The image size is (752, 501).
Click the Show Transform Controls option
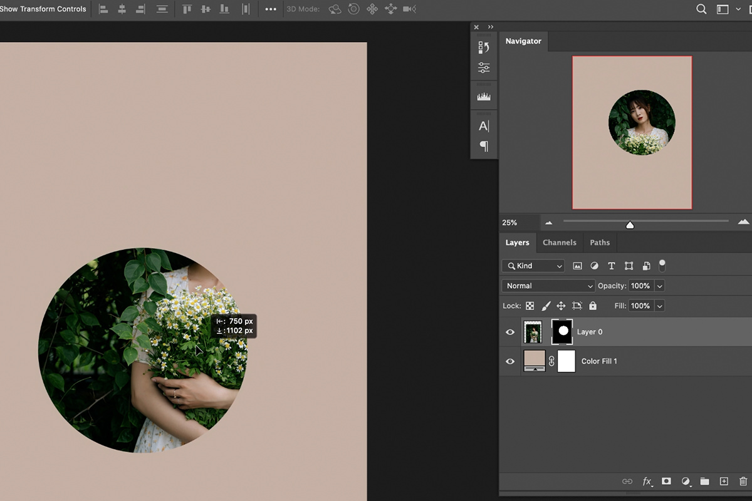[43, 9]
